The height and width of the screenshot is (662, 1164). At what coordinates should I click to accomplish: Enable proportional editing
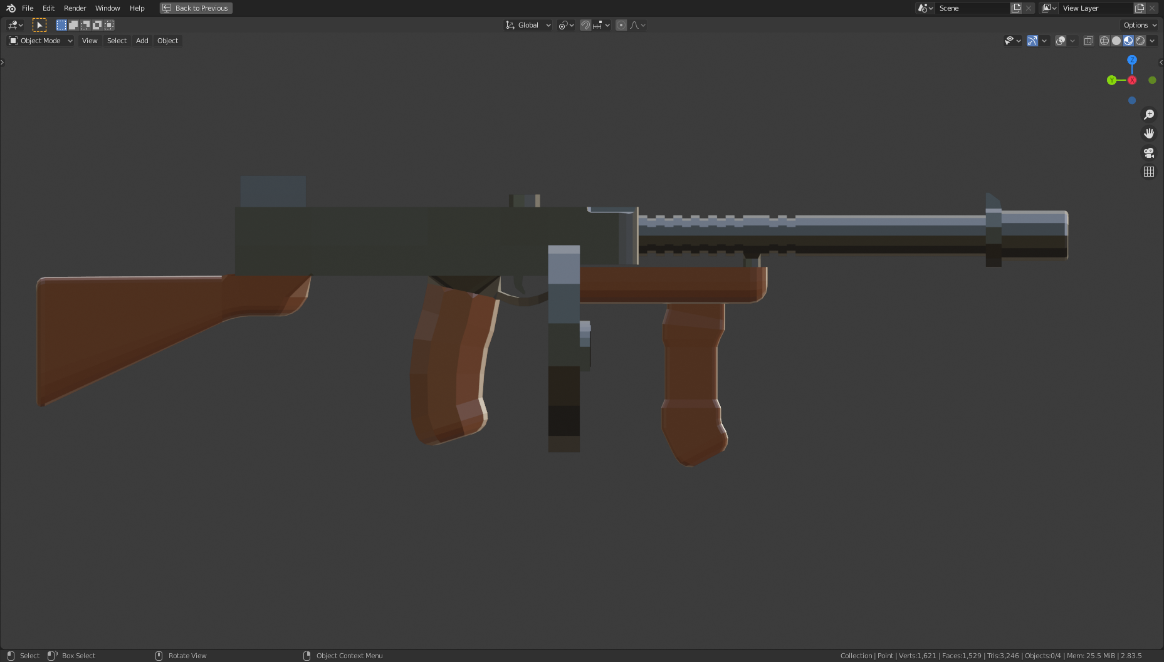(x=621, y=25)
